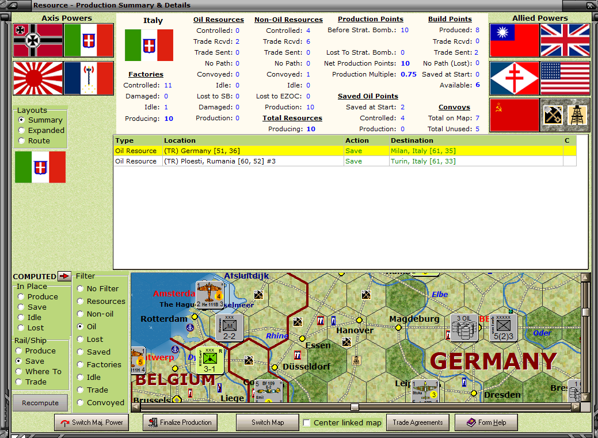This screenshot has height=438, width=598.
Task: Click the Stuka air unit near Leipzig
Action: tap(425, 391)
